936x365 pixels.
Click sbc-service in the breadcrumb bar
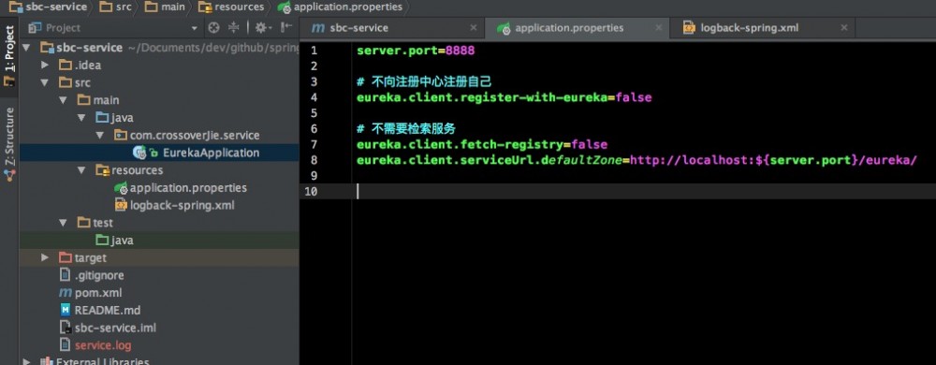[x=49, y=7]
